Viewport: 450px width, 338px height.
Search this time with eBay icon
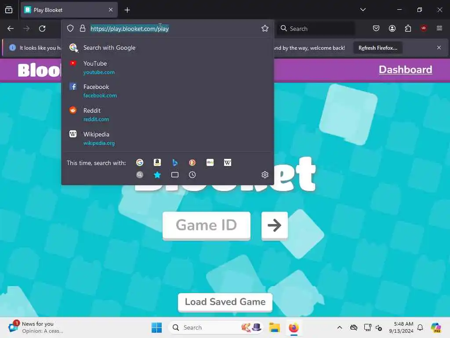pos(210,163)
